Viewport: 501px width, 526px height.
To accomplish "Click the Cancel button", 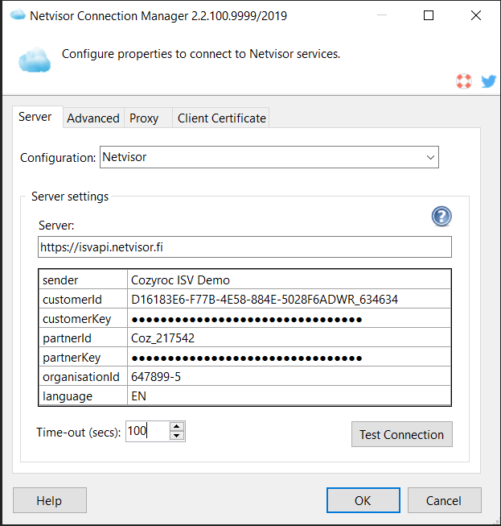I will (444, 500).
